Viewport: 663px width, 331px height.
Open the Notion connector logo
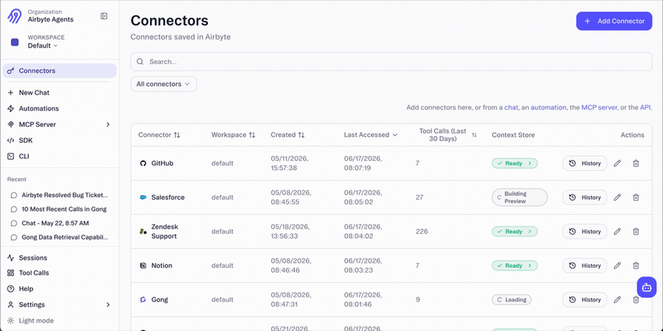143,265
